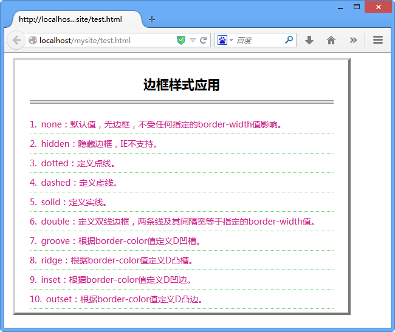Open a new tab with plus button
395x332 pixels.
(x=152, y=19)
